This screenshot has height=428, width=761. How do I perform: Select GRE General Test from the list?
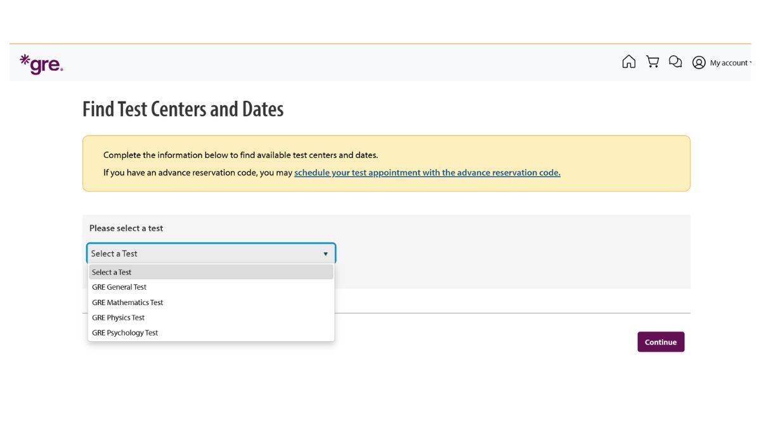[119, 287]
